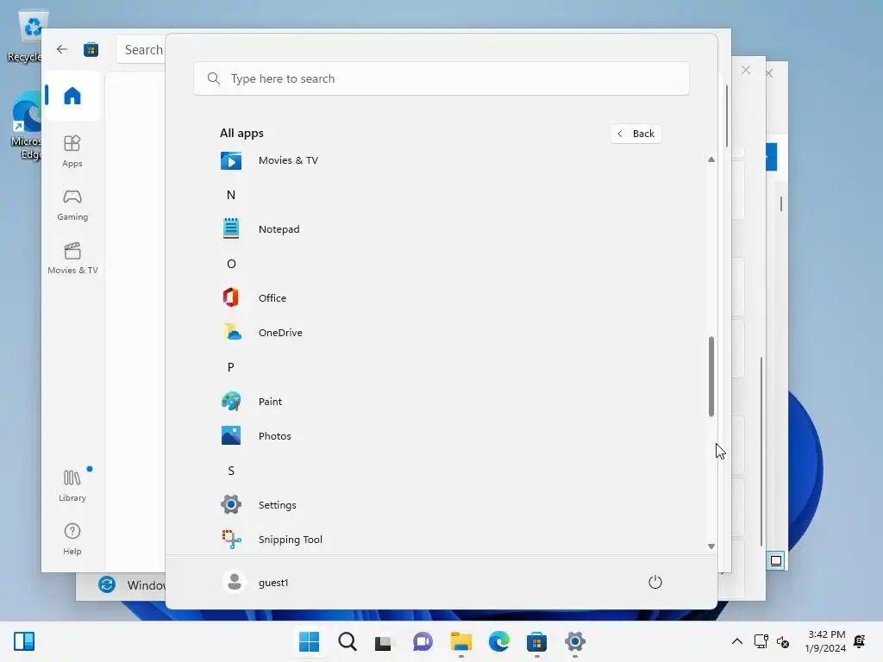Open Task View on the taskbar

(x=385, y=641)
